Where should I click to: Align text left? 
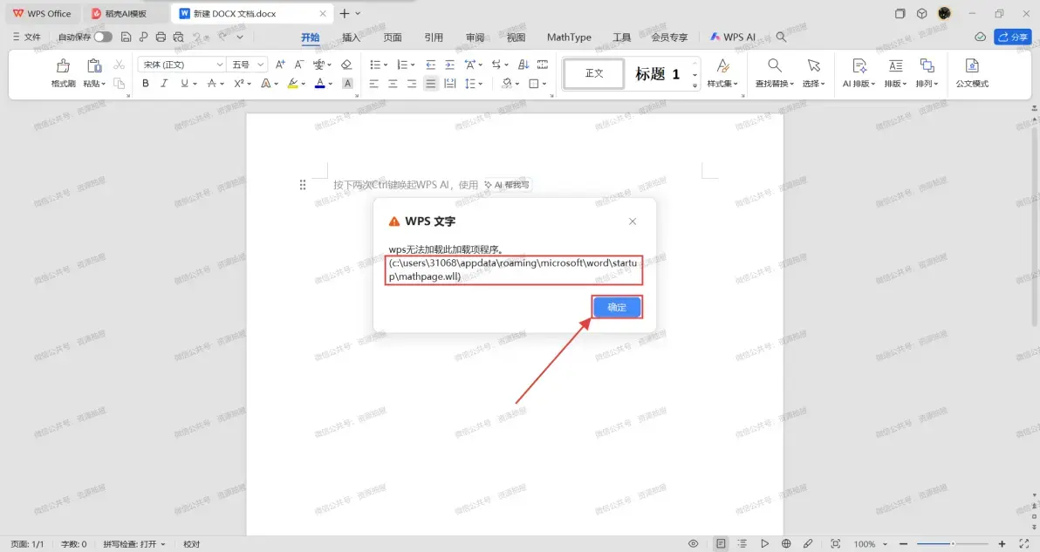coord(374,84)
